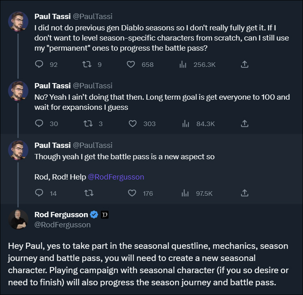Reply to the tweet with 14 replies
Screen dimensions: 303x295
(39, 193)
